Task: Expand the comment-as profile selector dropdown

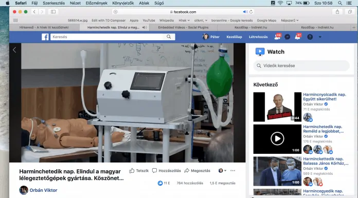Action: click(x=222, y=171)
